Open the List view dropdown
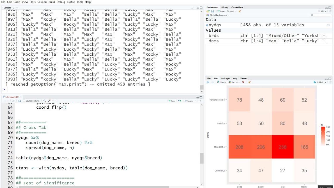Image resolution: width=334 pixels, height=188 pixels. pyautogui.click(x=323, y=11)
